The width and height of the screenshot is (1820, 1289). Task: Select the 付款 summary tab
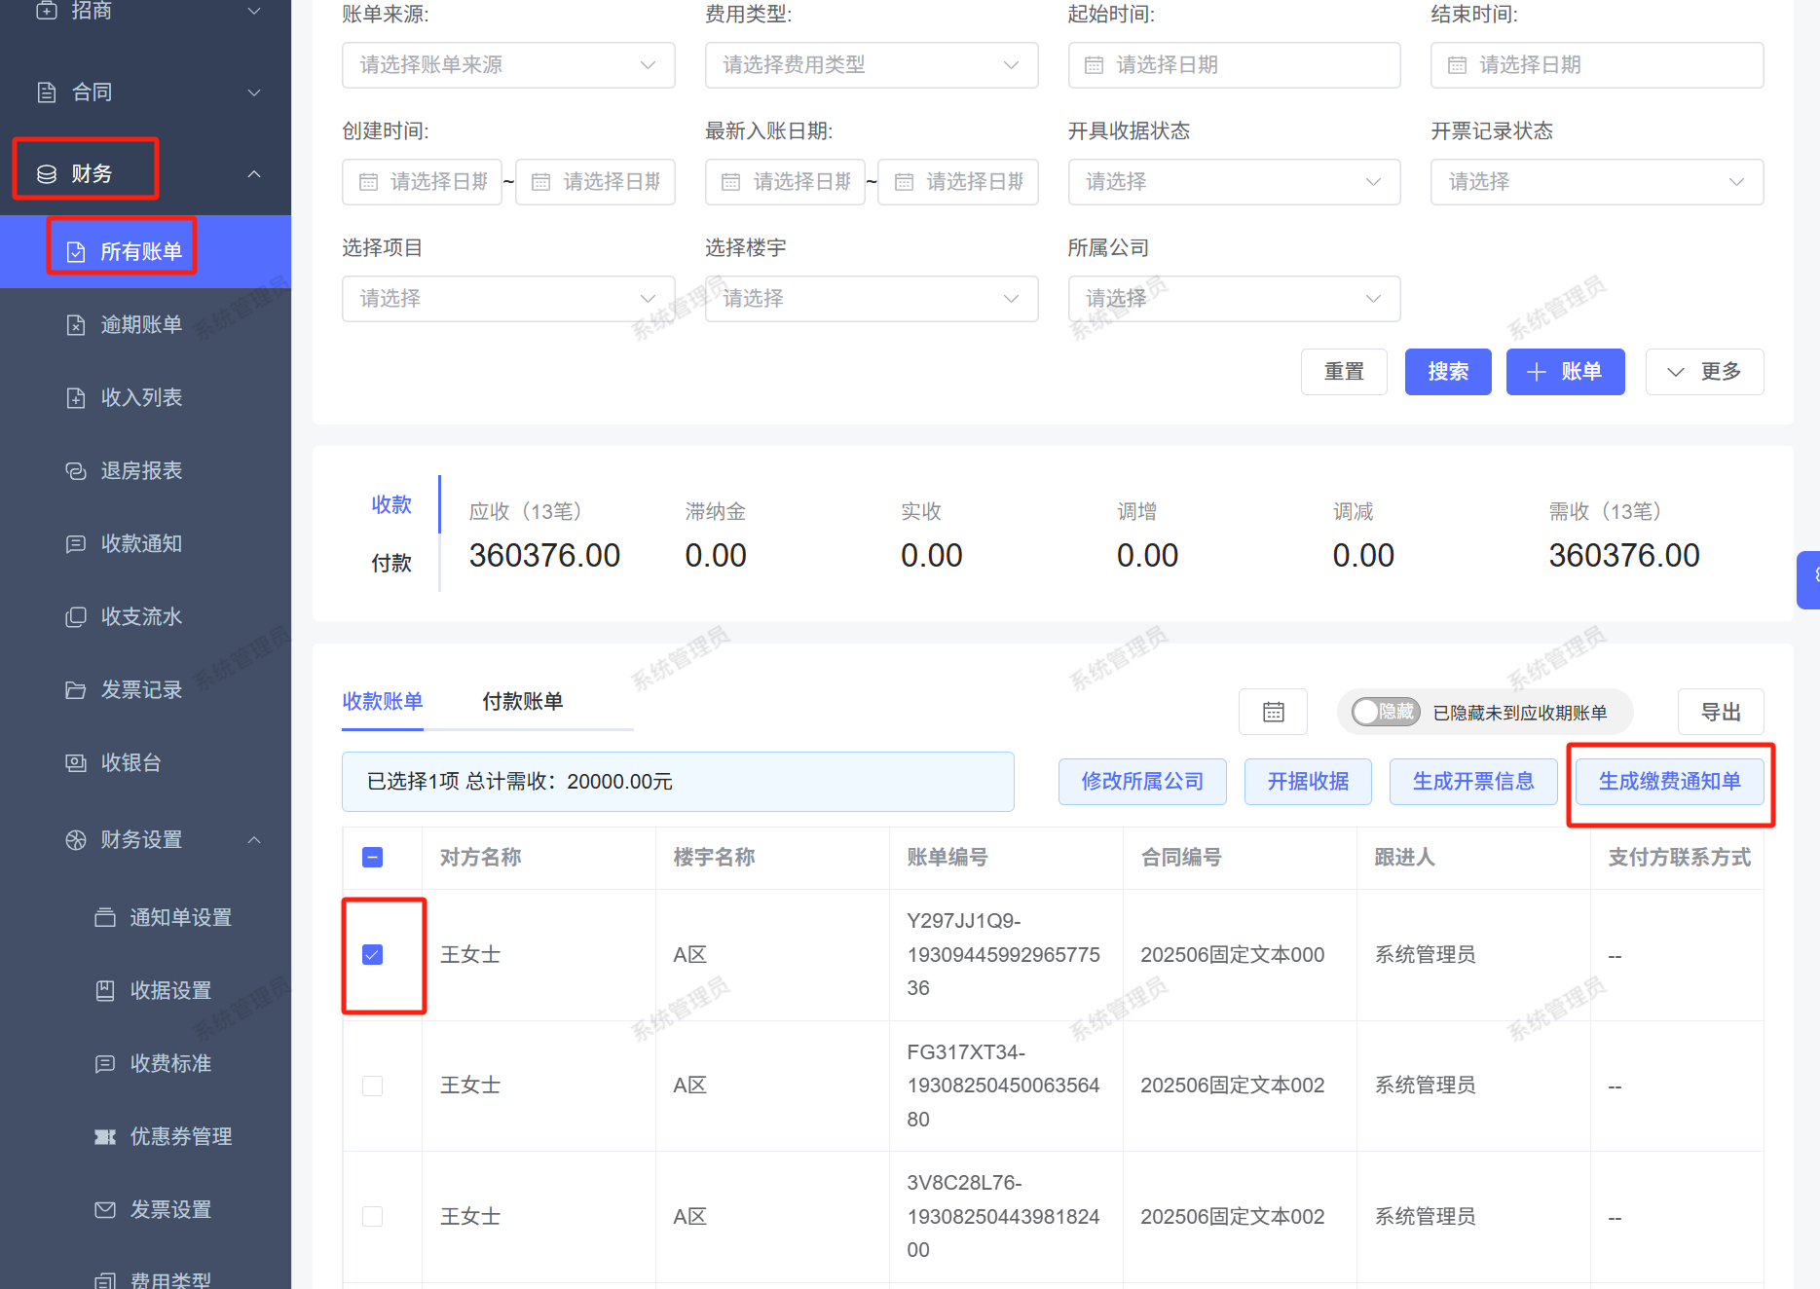click(x=391, y=563)
